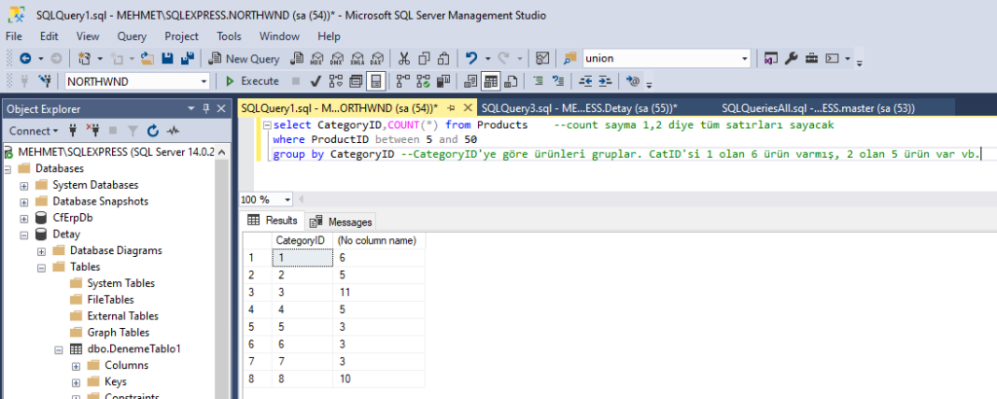Image resolution: width=997 pixels, height=399 pixels.
Task: Click the Toolbox icon
Action: point(811,58)
